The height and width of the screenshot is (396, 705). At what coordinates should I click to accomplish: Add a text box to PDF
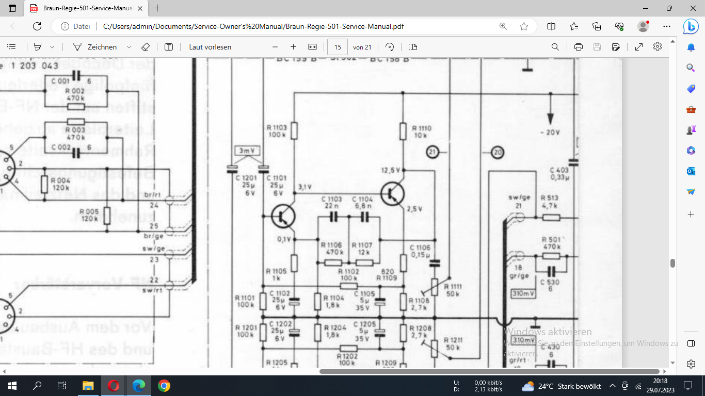tap(169, 47)
